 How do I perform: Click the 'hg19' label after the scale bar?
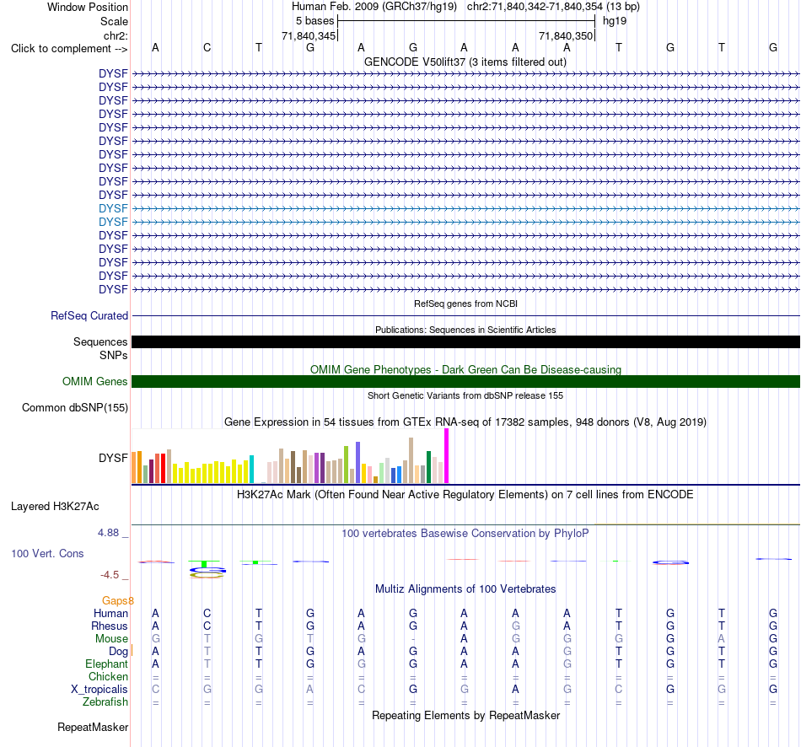615,21
